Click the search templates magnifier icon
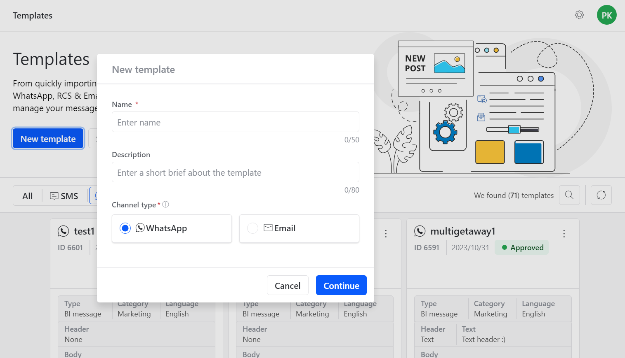This screenshot has width=625, height=358. [x=569, y=195]
